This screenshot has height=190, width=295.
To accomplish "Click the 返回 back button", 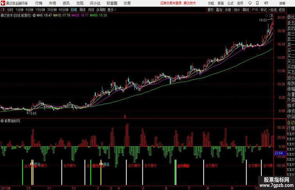I will coord(282,10).
